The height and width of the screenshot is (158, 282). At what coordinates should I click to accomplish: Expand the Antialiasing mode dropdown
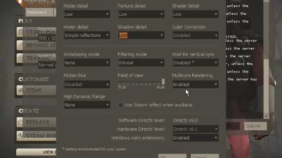pos(87,63)
